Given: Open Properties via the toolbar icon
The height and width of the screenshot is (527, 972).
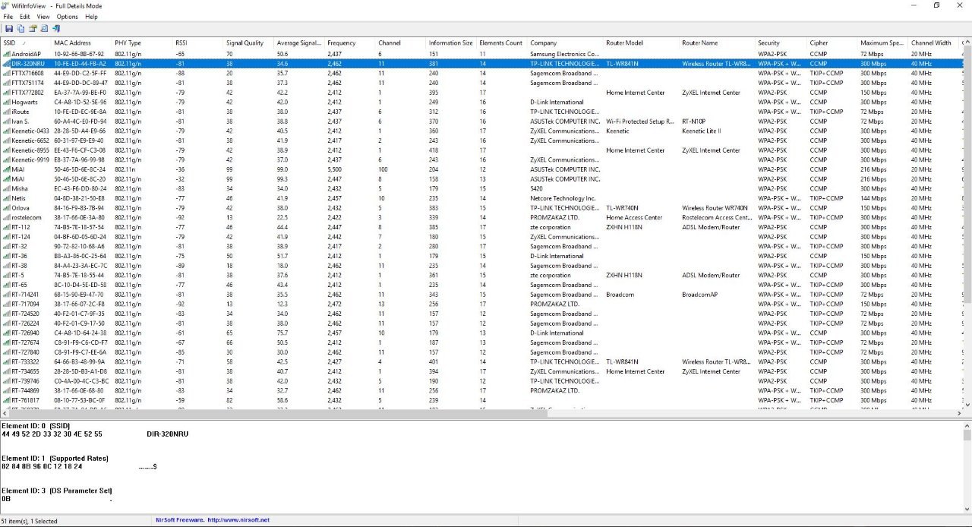Looking at the screenshot, I should (x=33, y=29).
